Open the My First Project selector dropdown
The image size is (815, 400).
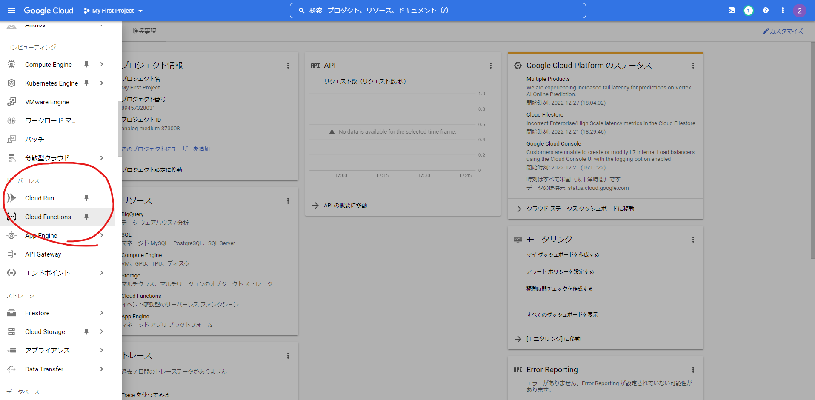(113, 11)
